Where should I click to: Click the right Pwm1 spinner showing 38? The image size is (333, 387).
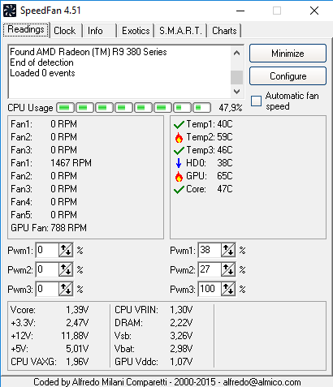tap(228, 250)
